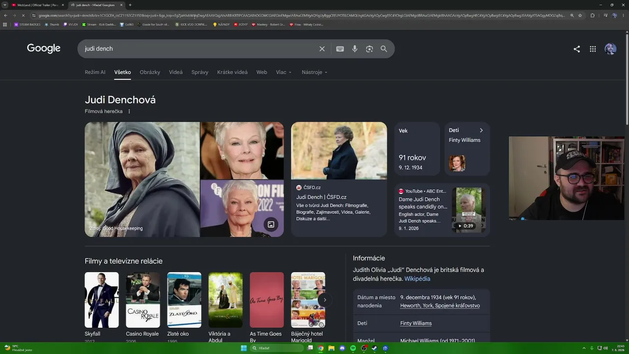Stop loading the page in Chrome

coord(23,15)
